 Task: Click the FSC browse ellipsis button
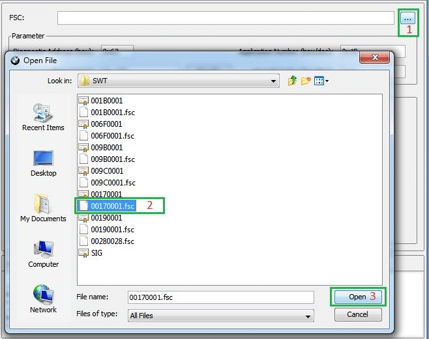407,18
